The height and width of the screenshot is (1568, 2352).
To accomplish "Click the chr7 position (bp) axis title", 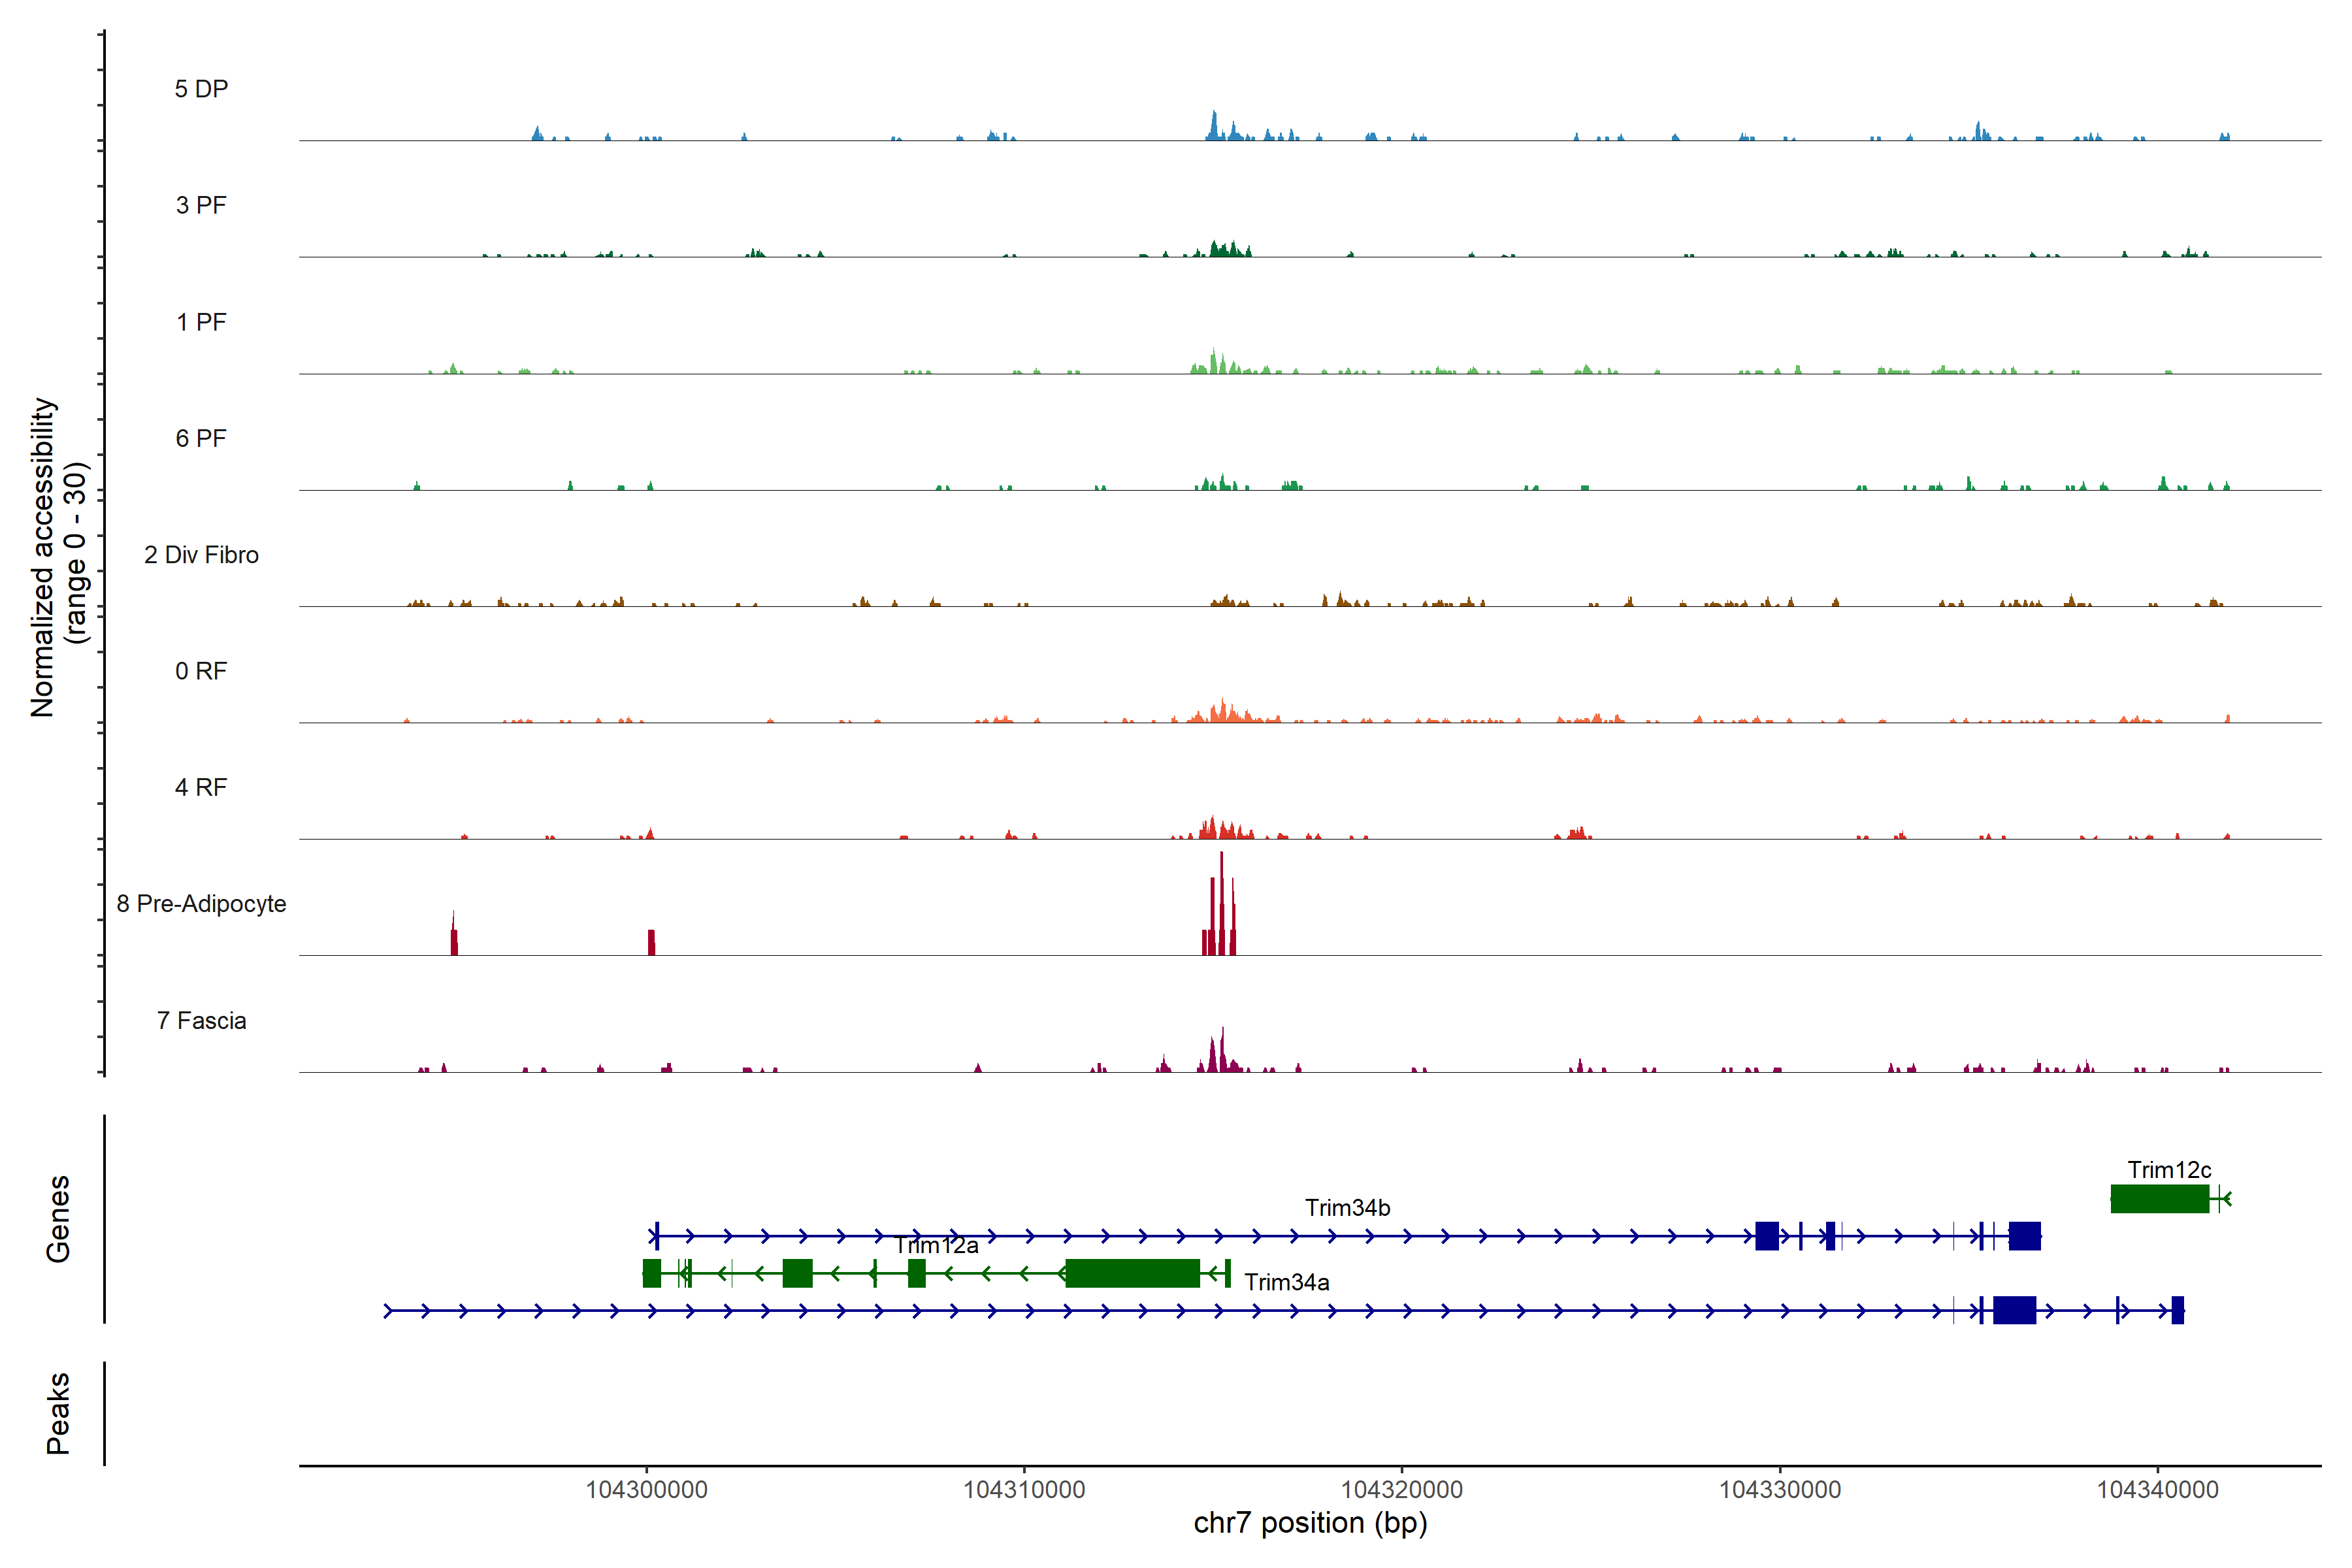I will [1310, 1523].
